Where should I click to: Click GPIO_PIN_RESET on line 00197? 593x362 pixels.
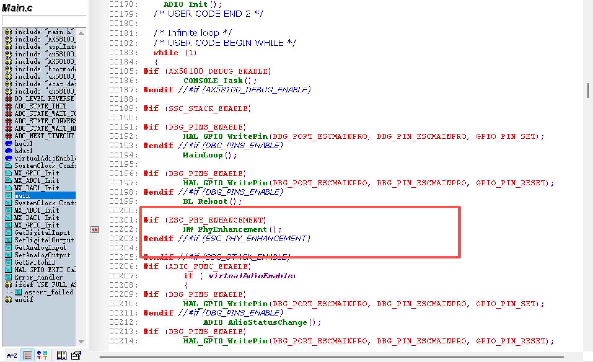click(x=511, y=183)
